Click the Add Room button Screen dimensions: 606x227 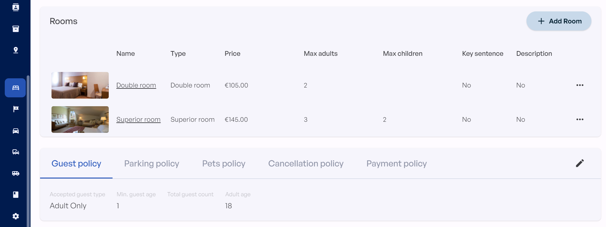pos(559,21)
